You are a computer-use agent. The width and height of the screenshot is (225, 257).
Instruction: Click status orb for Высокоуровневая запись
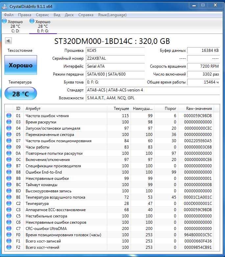pos(9,191)
